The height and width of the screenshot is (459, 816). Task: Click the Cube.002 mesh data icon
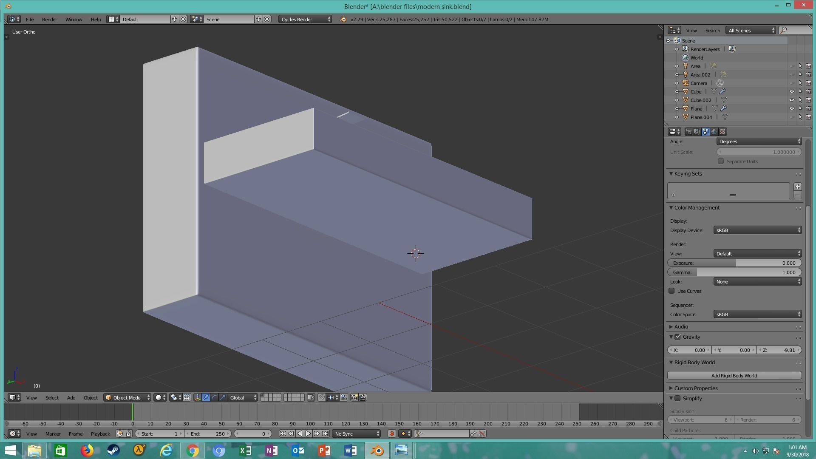point(724,100)
